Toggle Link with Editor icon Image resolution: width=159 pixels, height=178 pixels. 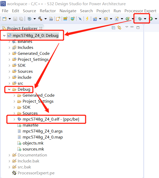click(119, 28)
